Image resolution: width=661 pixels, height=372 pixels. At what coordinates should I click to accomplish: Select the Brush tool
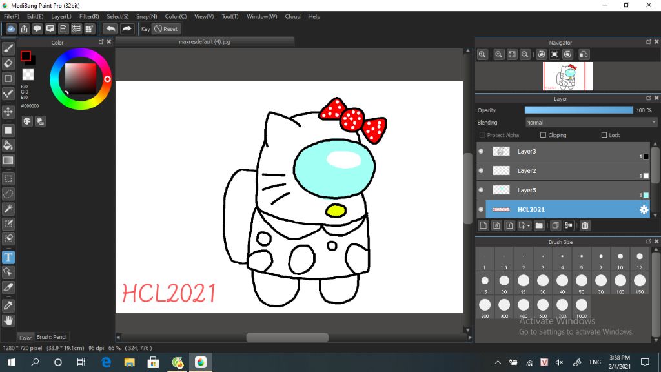tap(8, 48)
